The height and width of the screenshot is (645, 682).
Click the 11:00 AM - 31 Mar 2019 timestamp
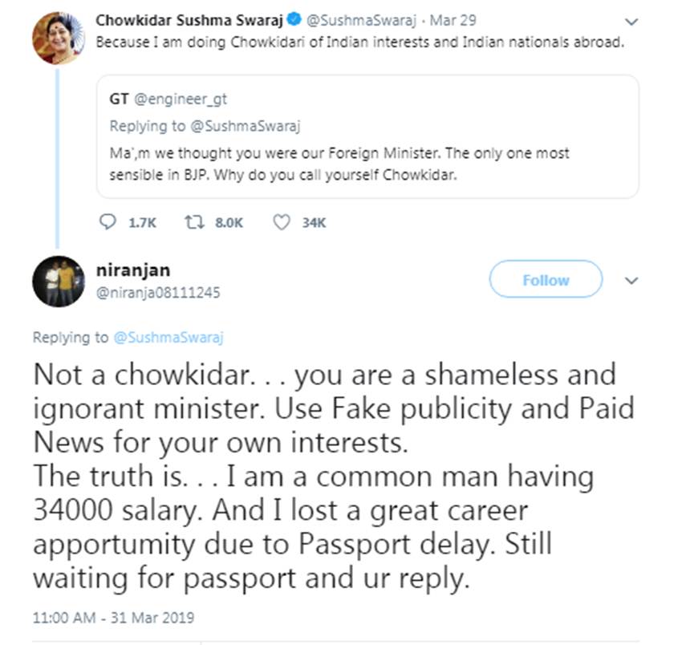tap(113, 618)
